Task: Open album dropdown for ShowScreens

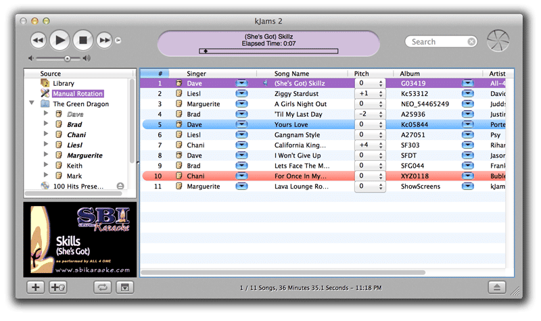Action: click(x=468, y=187)
